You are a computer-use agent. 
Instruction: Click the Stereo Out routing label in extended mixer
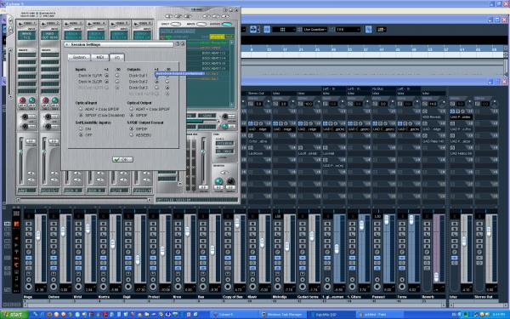click(x=256, y=93)
